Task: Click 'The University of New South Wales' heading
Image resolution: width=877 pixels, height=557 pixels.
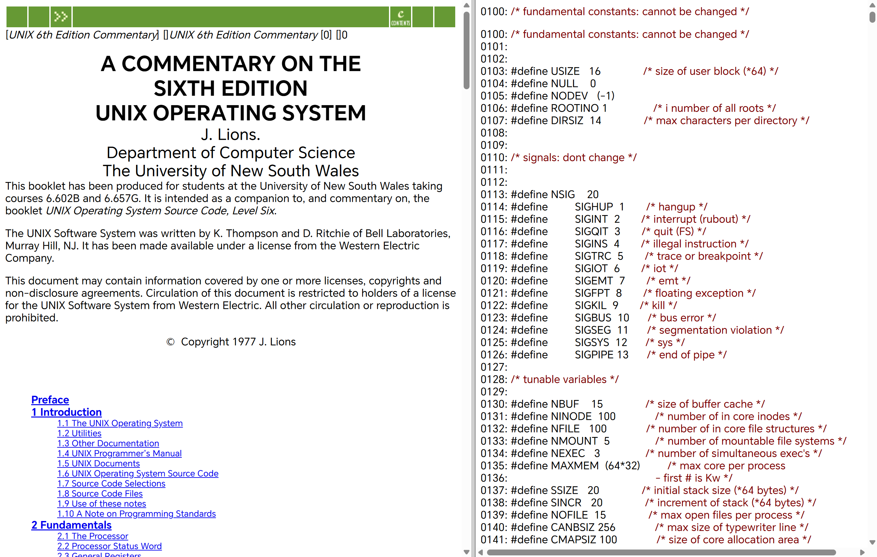Action: click(231, 171)
